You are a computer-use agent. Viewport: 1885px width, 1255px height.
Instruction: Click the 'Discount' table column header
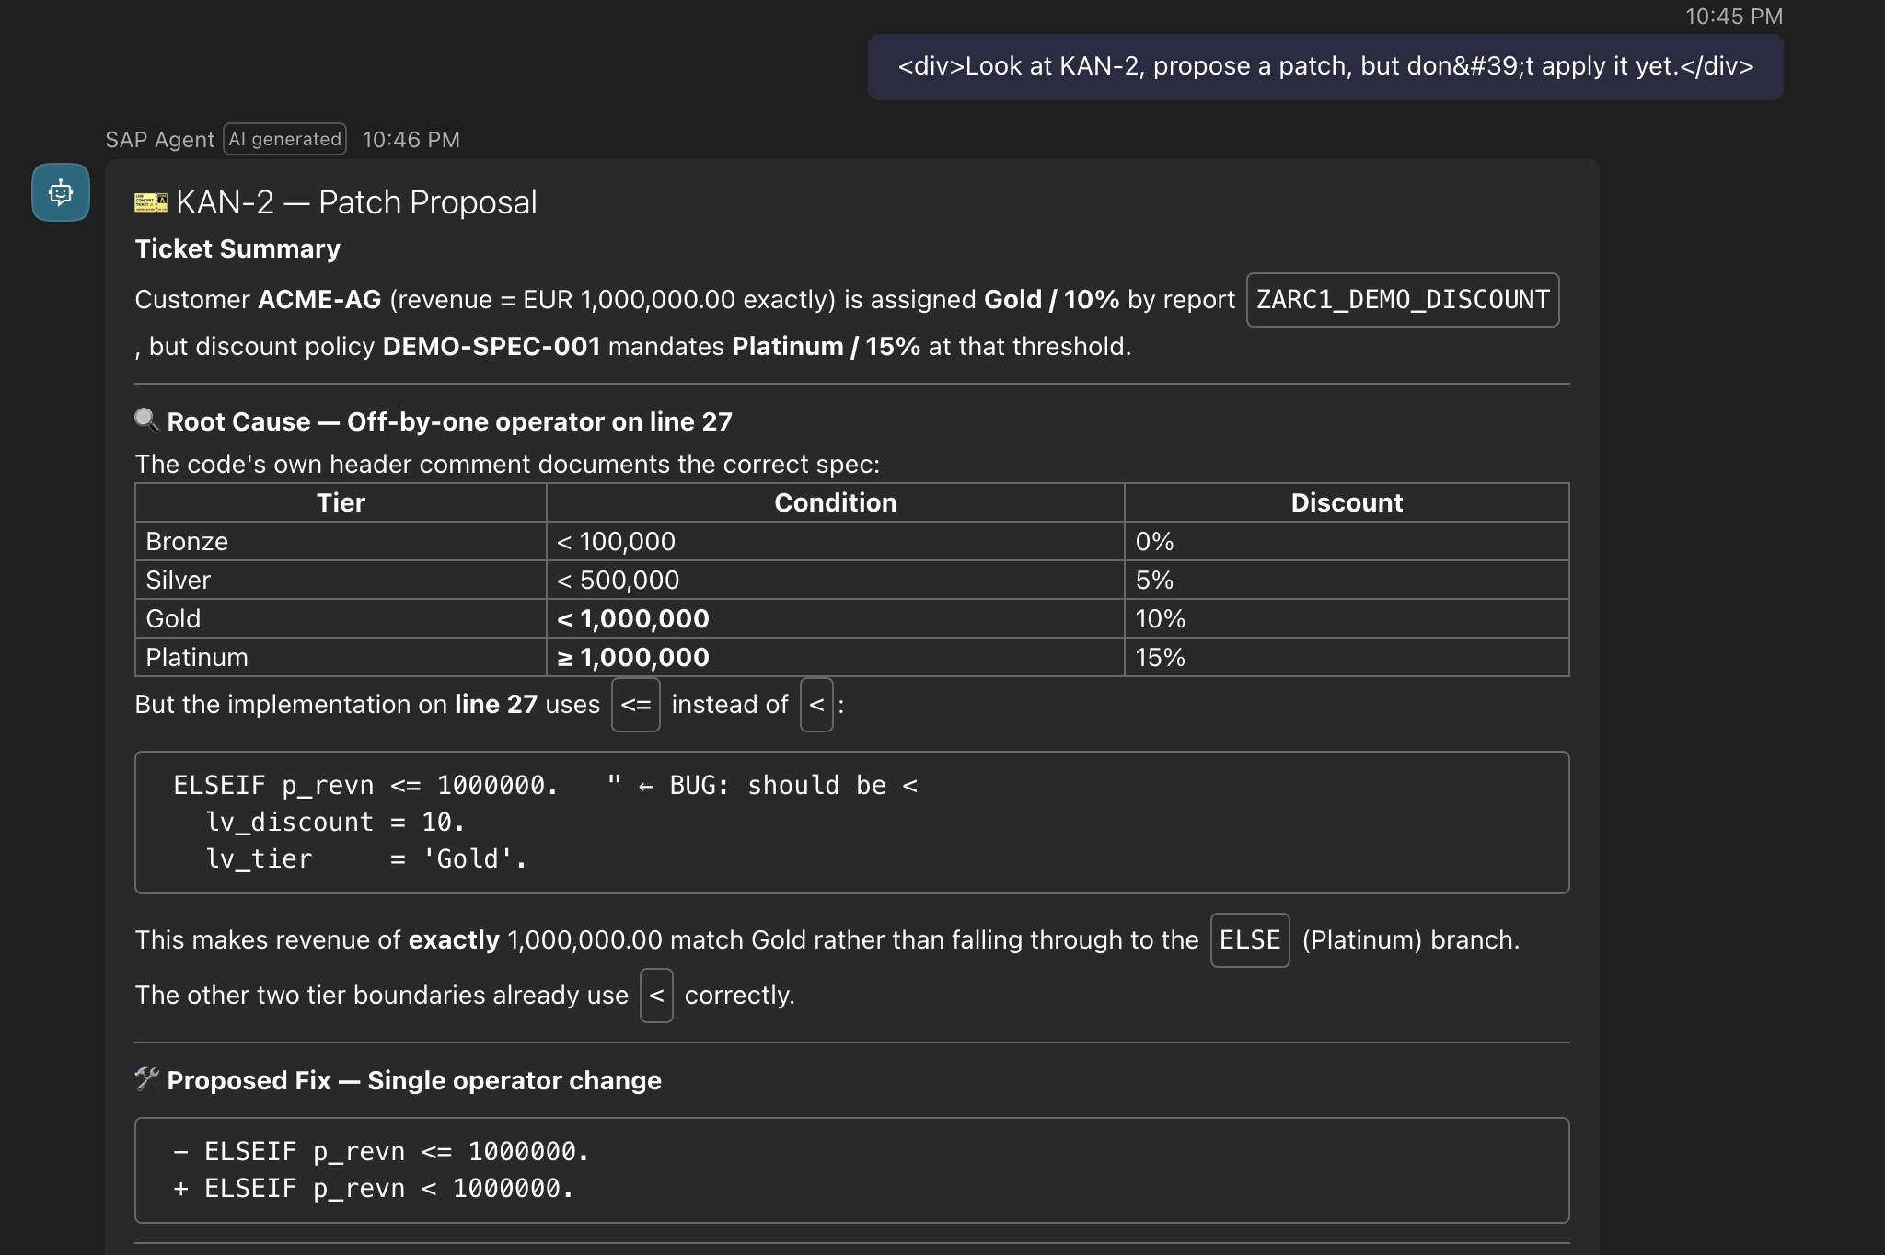click(x=1347, y=502)
